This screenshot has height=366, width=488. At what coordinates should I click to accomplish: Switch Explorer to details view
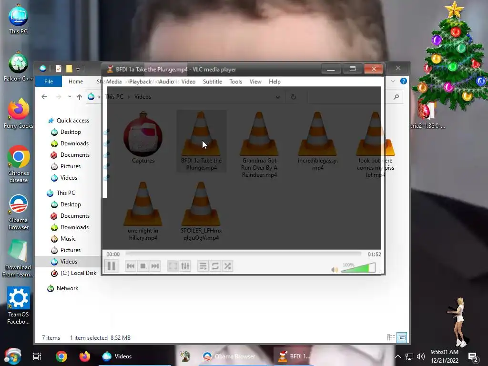[x=391, y=337]
